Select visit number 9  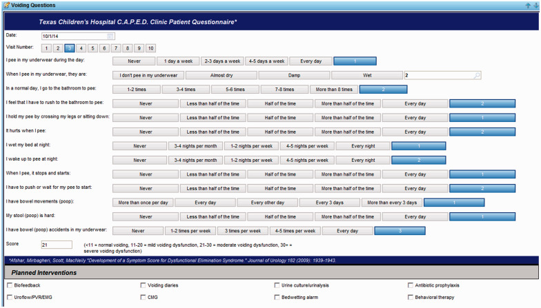click(x=139, y=48)
